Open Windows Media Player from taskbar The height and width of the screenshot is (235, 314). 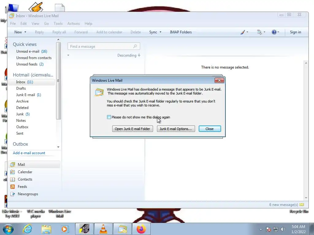[65, 229]
